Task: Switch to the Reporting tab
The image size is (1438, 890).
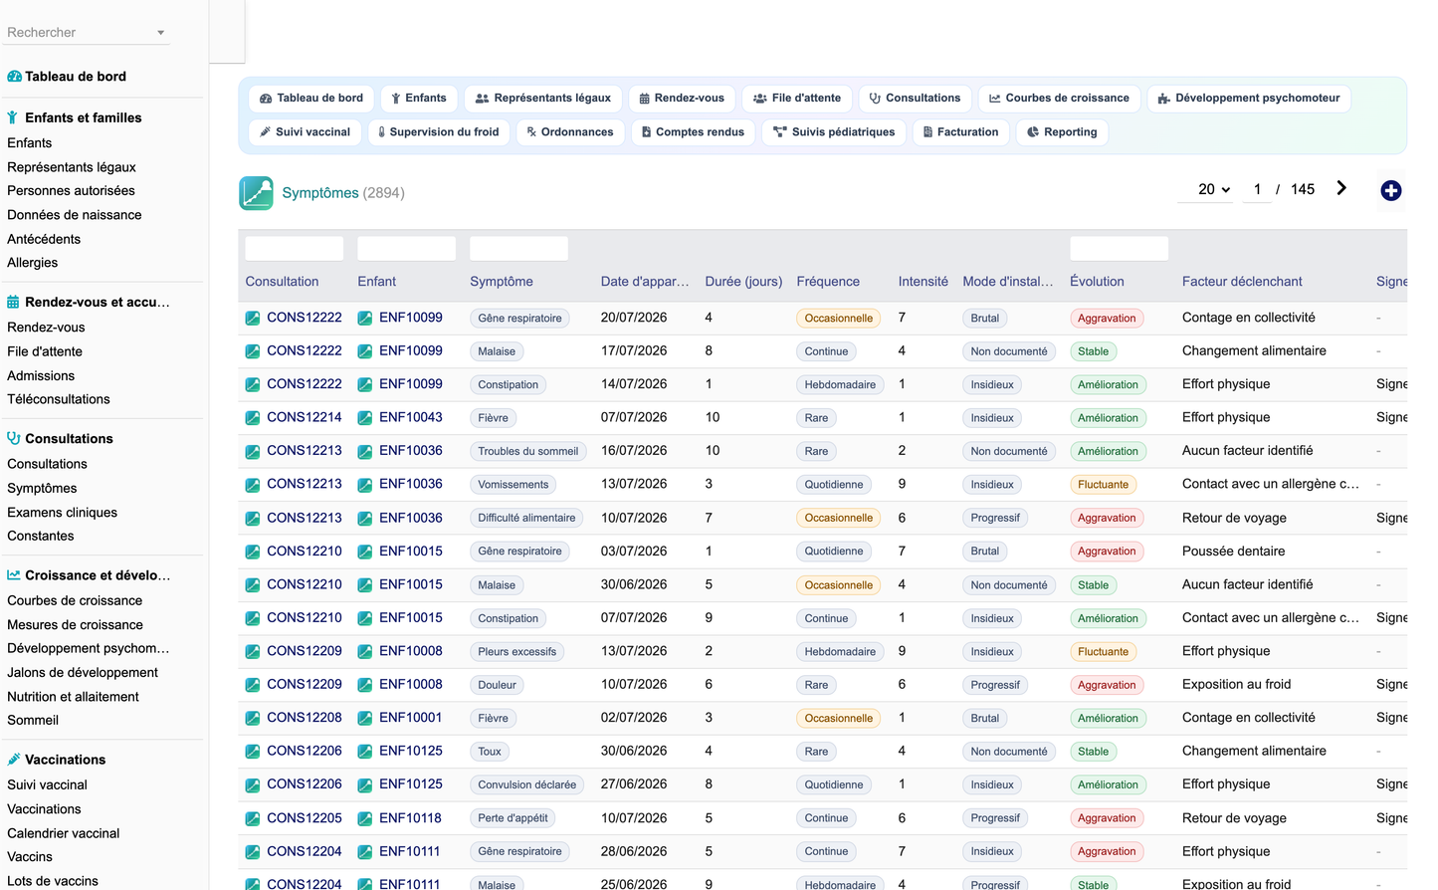Action: point(1062,132)
